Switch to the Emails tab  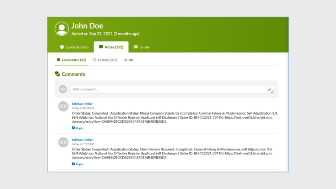(x=142, y=47)
